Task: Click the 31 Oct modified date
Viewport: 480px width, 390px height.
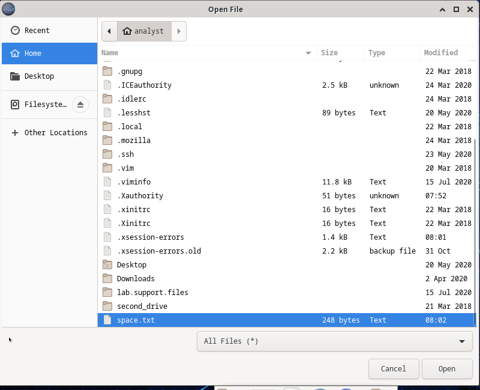Action: pos(438,251)
